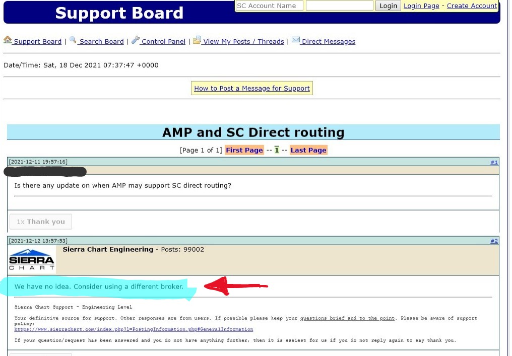The width and height of the screenshot is (512, 356).
Task: Click the AMP and SC Direct routing title
Action: [253, 132]
